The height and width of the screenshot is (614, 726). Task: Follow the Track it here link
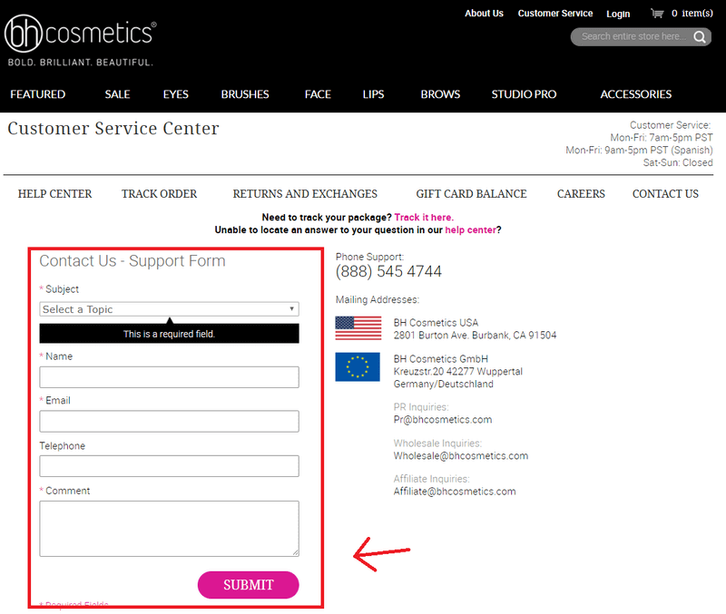424,218
